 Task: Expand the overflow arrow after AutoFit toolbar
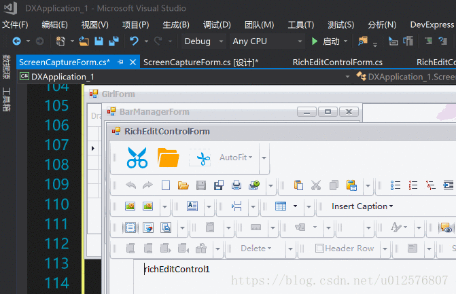(x=264, y=158)
